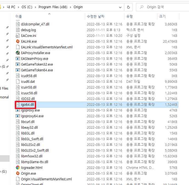Click the EACore.ini settings file icon
The image size is (189, 185).
click(18, 36)
